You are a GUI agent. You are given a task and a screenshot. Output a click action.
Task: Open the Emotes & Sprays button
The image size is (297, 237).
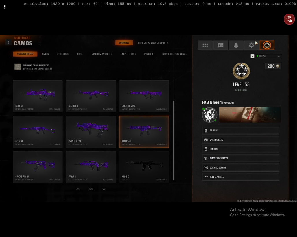click(241, 158)
